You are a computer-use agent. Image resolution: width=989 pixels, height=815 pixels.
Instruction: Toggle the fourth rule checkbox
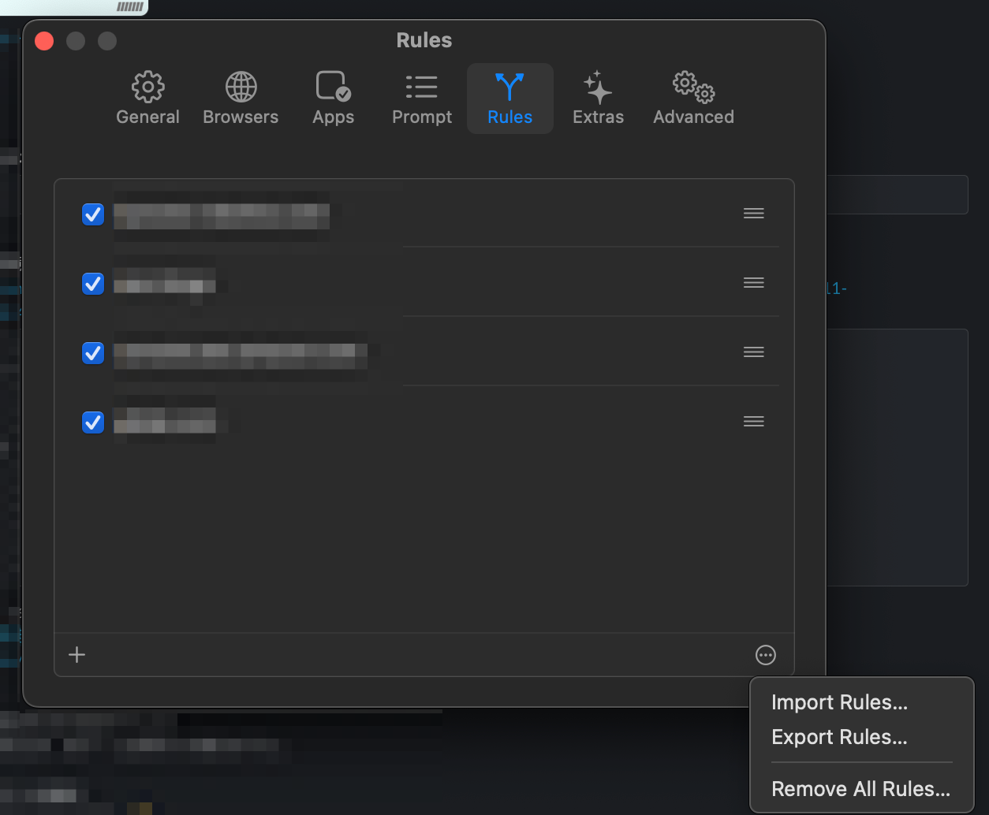click(x=93, y=422)
